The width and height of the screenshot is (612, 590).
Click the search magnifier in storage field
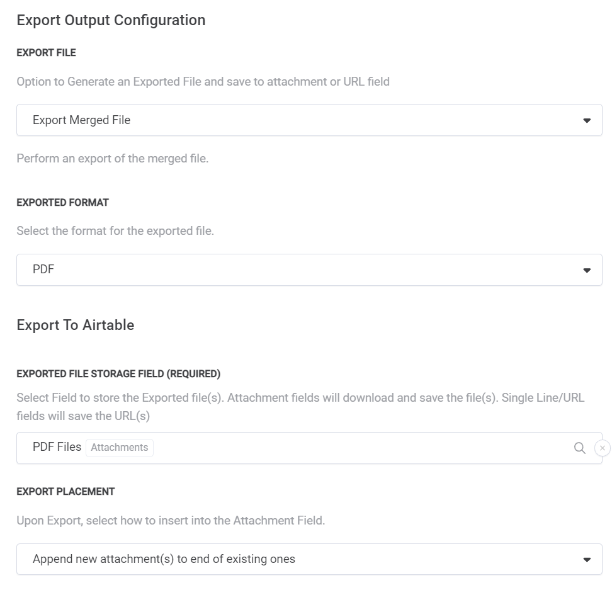[579, 448]
